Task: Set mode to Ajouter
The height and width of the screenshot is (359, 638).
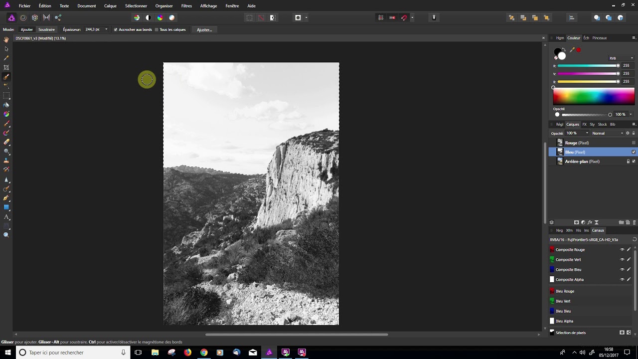Action: (x=27, y=29)
